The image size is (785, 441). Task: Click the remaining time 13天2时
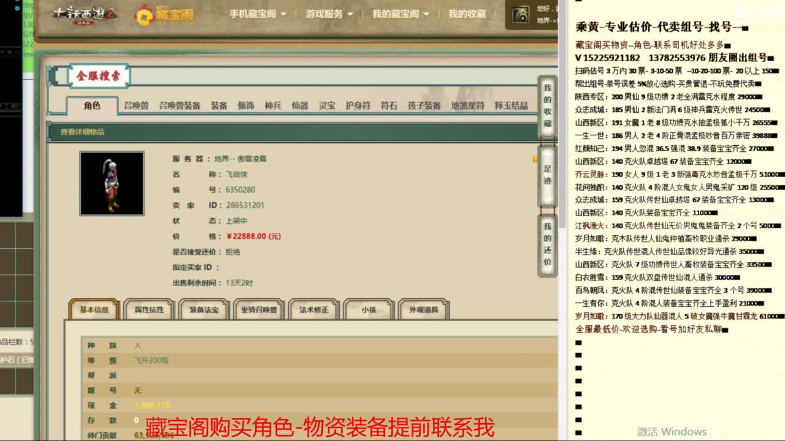click(239, 282)
